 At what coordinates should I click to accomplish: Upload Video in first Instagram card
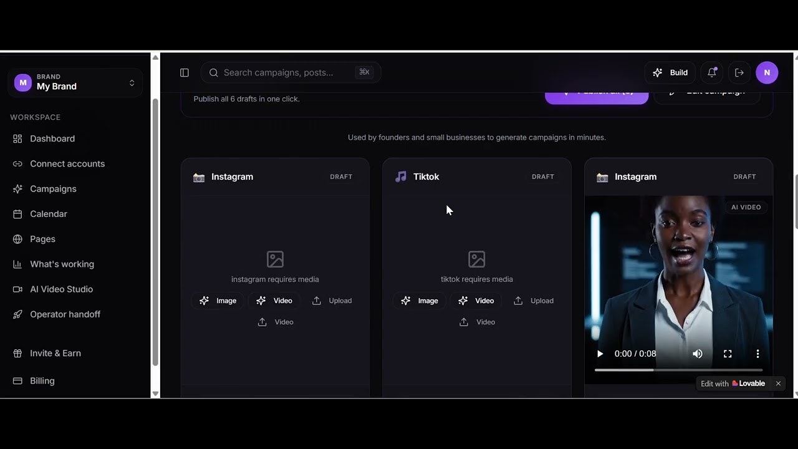pos(275,322)
